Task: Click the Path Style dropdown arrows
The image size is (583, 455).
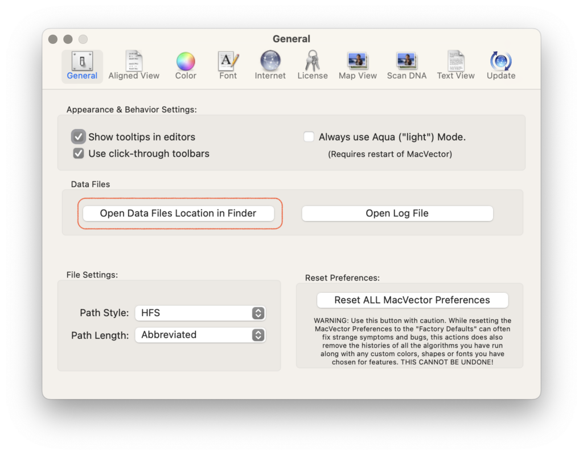Action: [x=258, y=313]
